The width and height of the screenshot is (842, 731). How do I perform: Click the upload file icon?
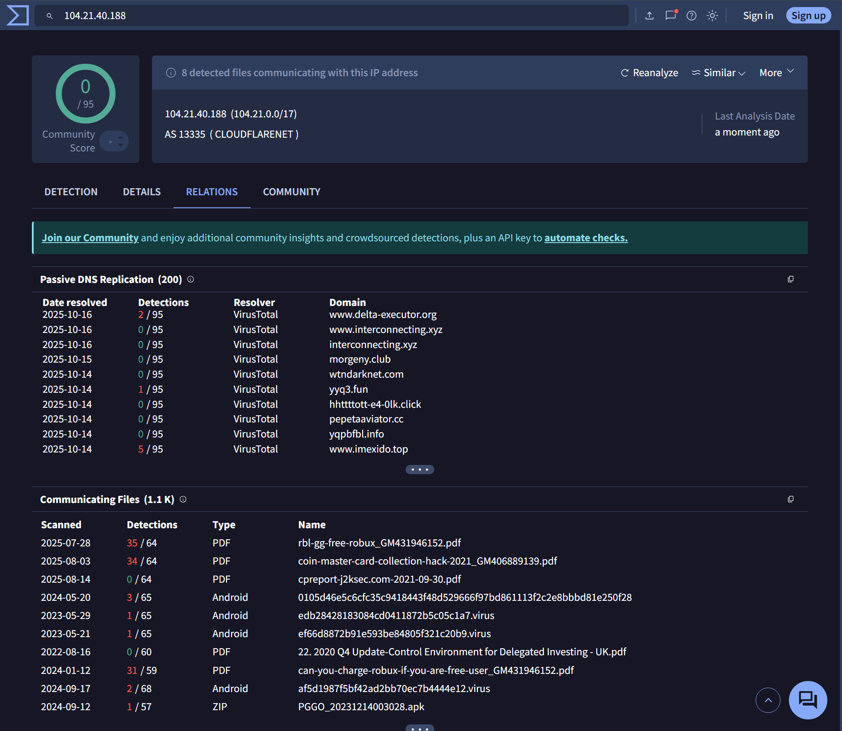pos(649,15)
